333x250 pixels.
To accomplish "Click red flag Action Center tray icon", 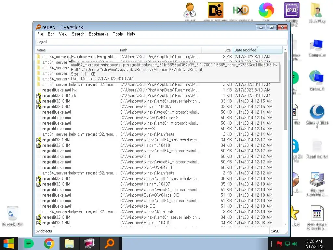I will point(279,244).
